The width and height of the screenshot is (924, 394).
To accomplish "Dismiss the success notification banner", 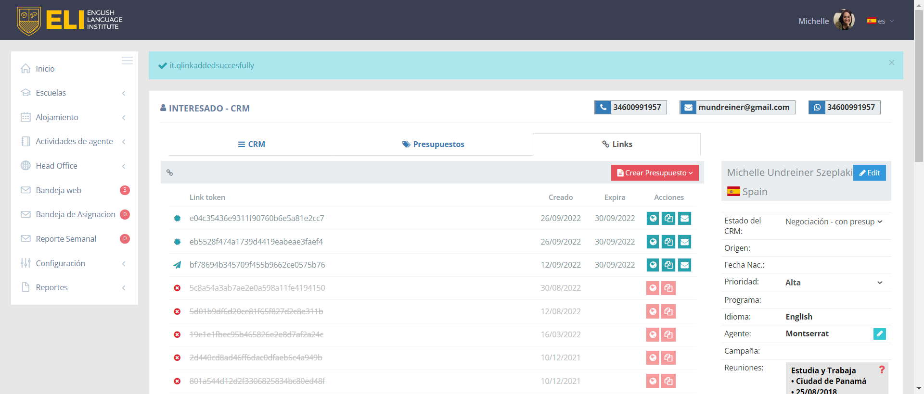I will [x=891, y=62].
